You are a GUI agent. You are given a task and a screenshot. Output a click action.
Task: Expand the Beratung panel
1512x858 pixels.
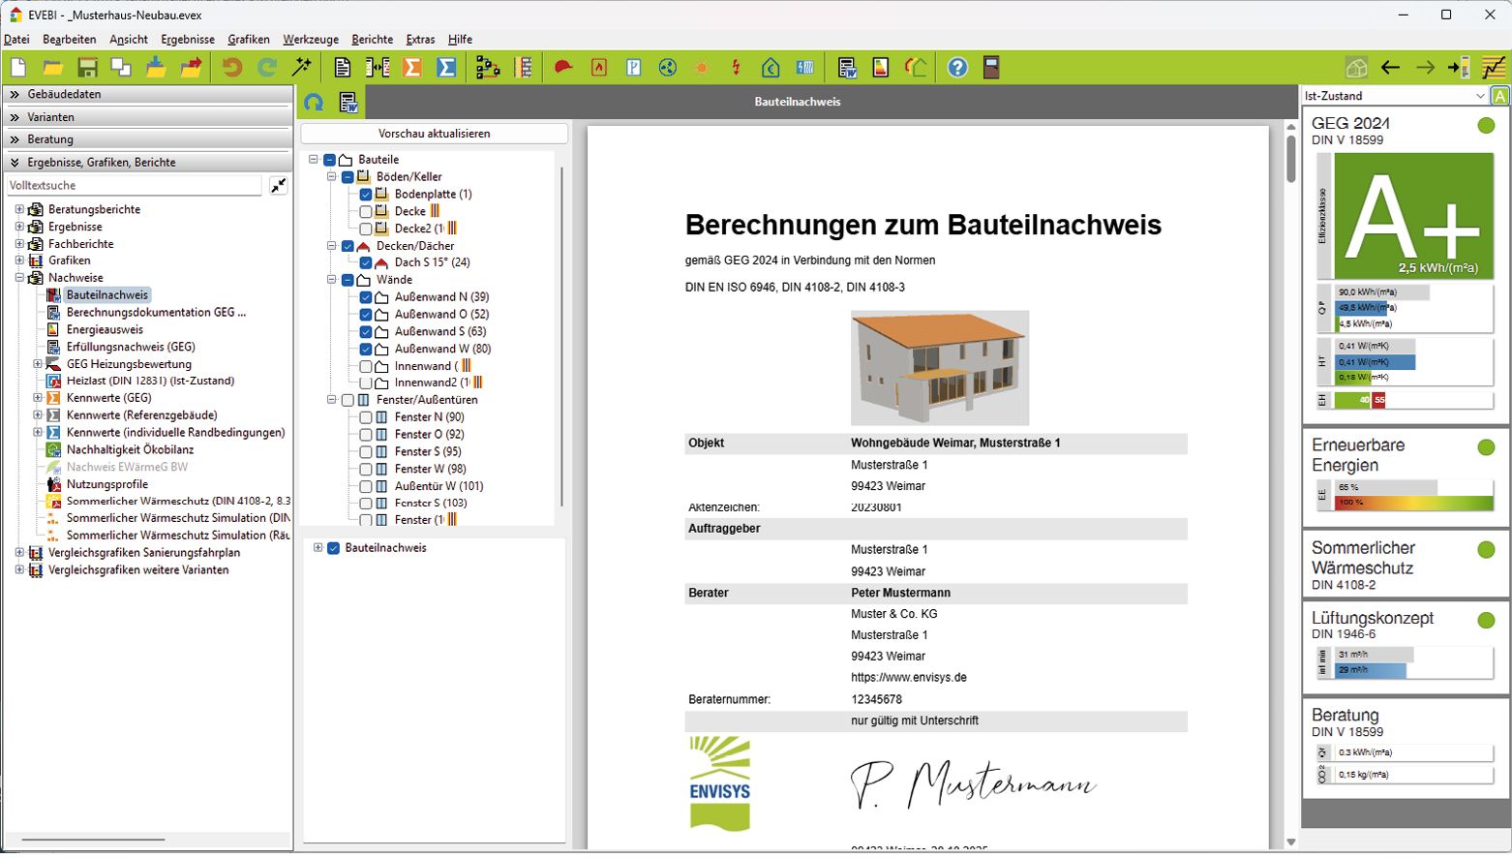148,139
